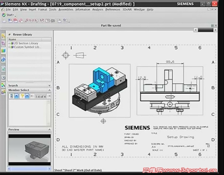The image size is (224, 175).
Task: Click the 'Part file saved' status message
Action: click(x=111, y=25)
